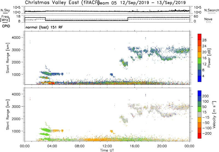219x152 pixels.
Task: Click the Velocity color bar
Action: [x=200, y=114]
